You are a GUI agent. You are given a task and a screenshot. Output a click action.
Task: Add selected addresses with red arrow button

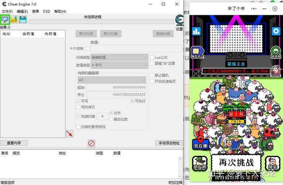(69, 134)
